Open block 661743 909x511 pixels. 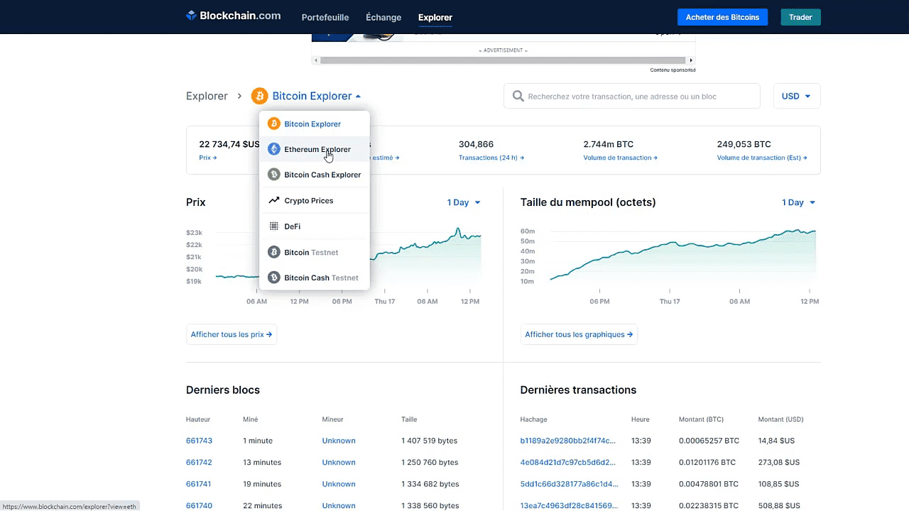pyautogui.click(x=199, y=441)
